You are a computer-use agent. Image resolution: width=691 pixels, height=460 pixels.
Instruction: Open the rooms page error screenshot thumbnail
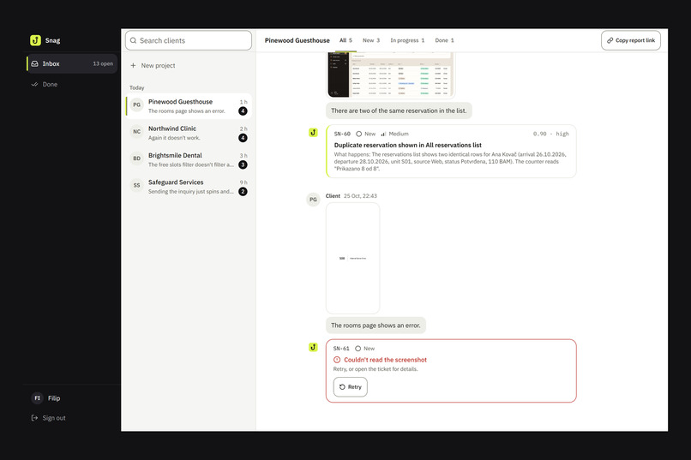352,258
